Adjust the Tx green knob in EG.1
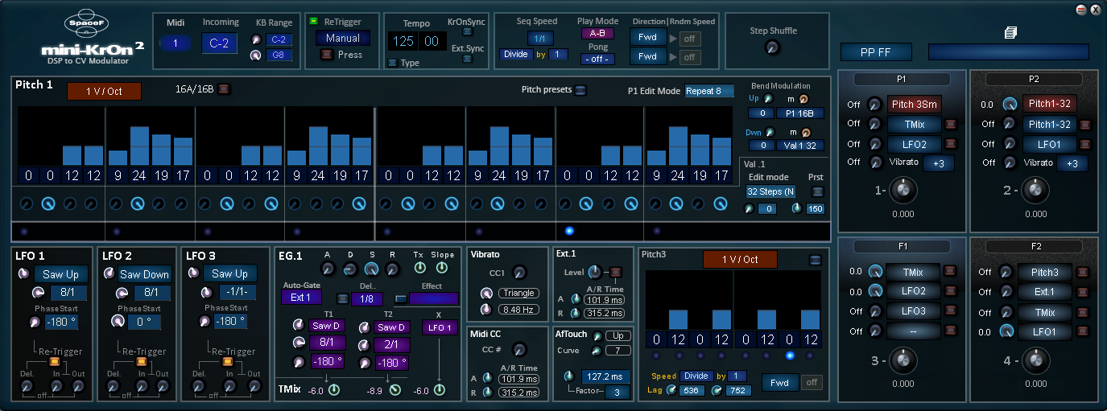1107x411 pixels. point(419,269)
